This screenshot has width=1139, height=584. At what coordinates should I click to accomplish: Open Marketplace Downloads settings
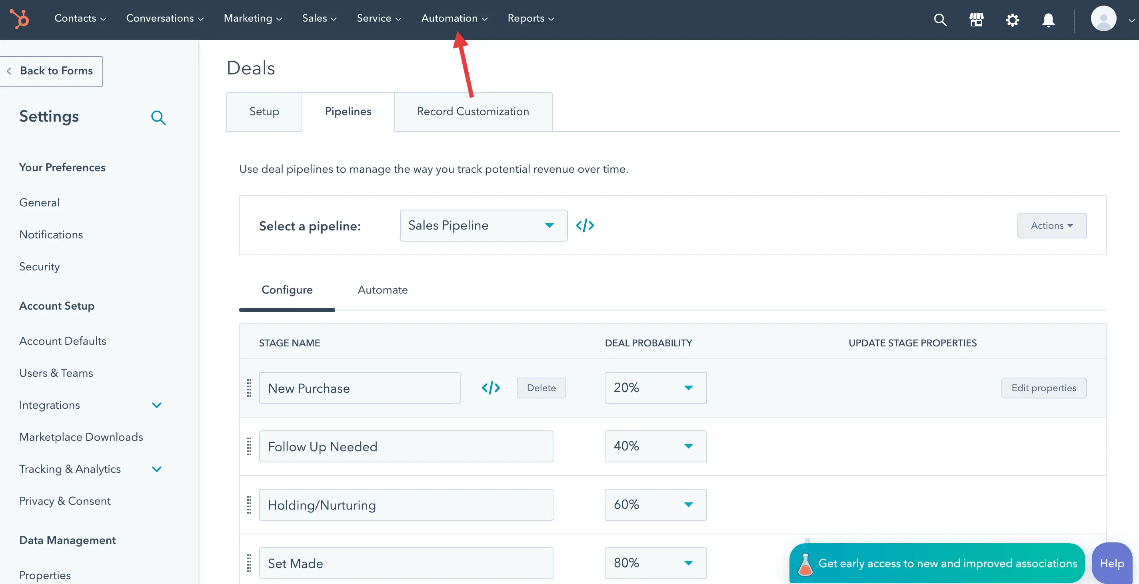(81, 437)
